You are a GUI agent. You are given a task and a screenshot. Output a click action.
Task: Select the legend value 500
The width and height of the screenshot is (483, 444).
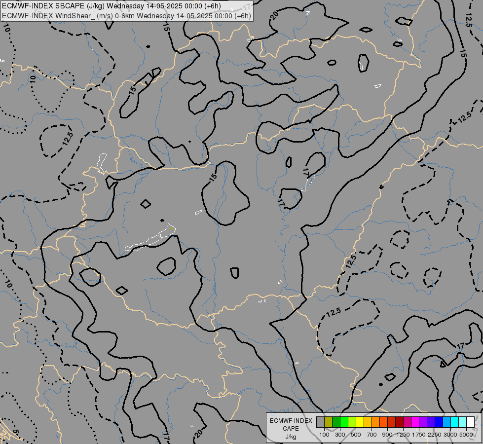pyautogui.click(x=356, y=435)
